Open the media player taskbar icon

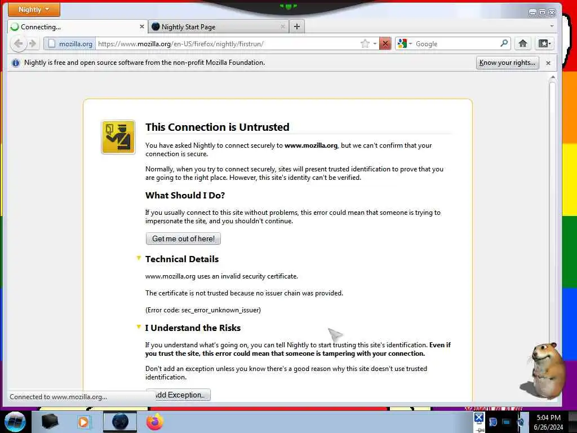pos(84,422)
